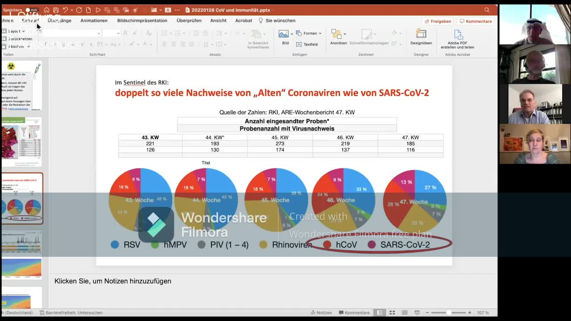Click the Redo circular arrow icon
The image size is (571, 321).
[x=79, y=10]
